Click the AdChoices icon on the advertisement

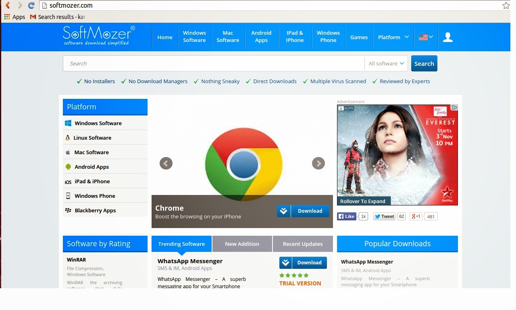pyautogui.click(x=454, y=108)
